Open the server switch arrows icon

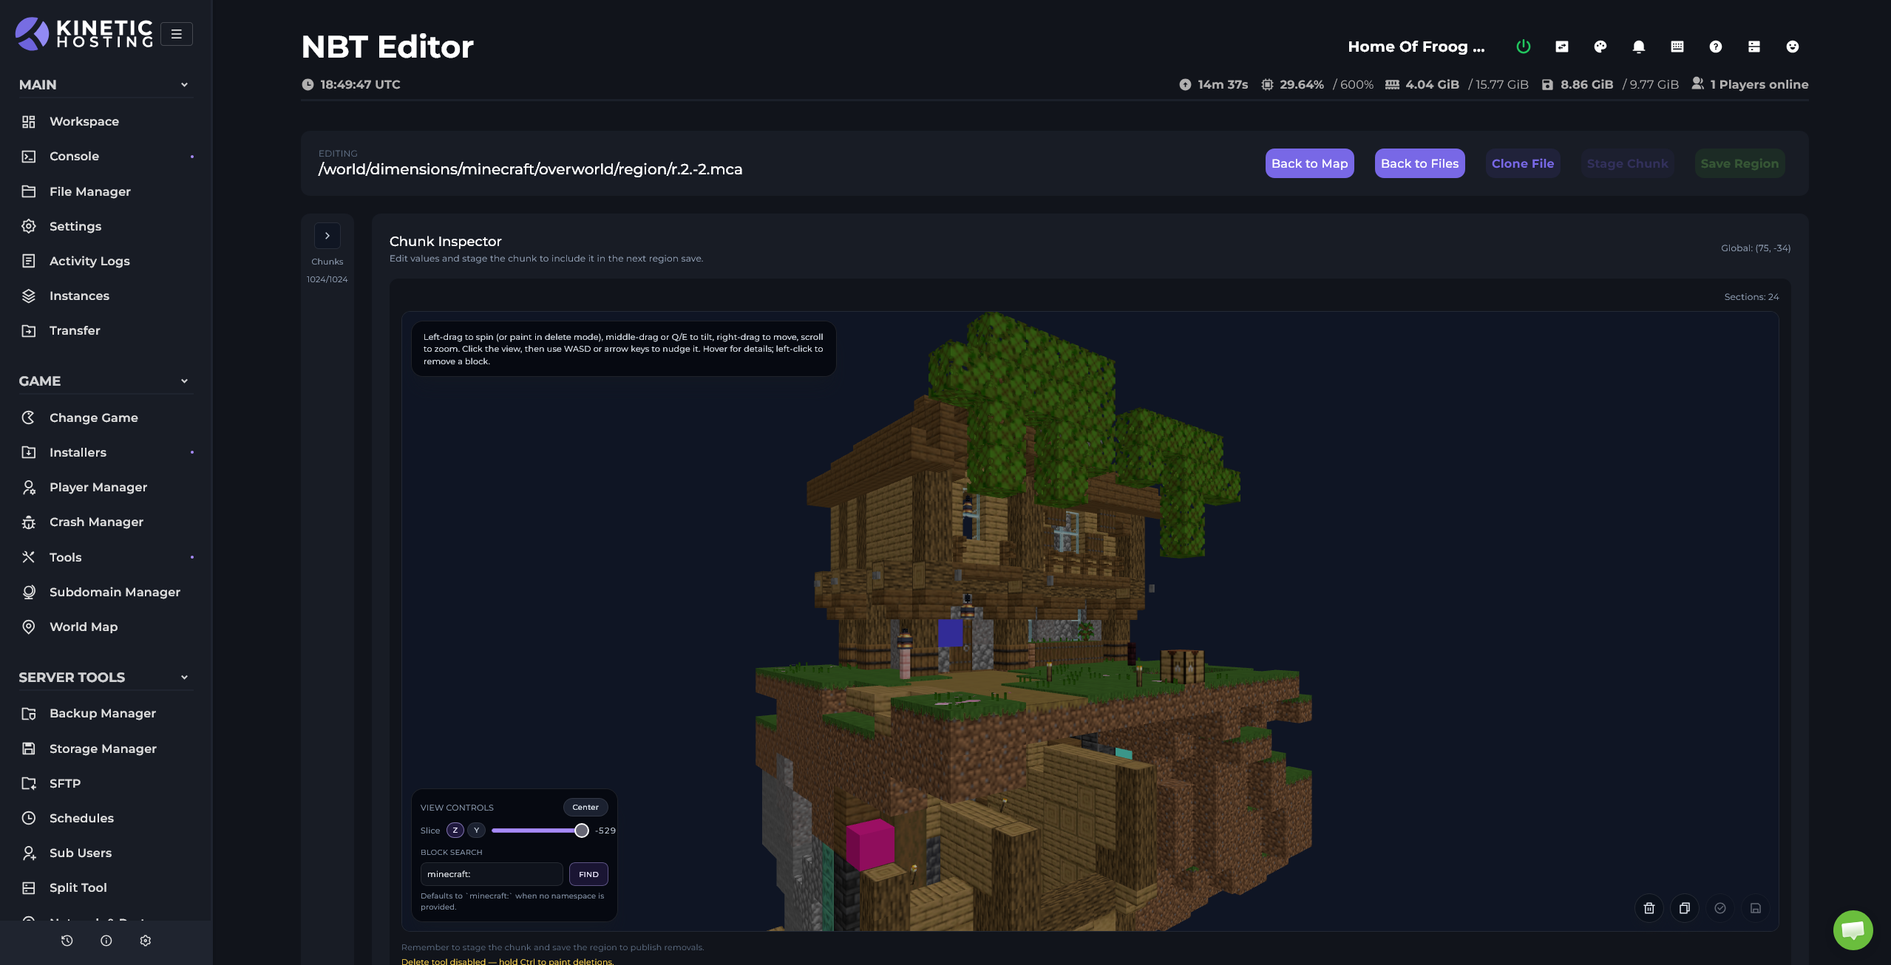[1561, 47]
